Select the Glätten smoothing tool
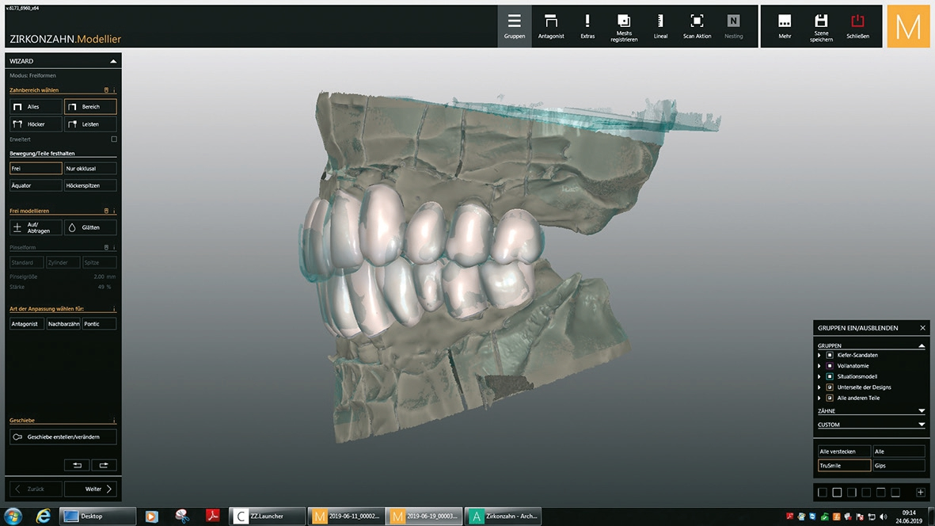This screenshot has height=526, width=935. pyautogui.click(x=90, y=227)
